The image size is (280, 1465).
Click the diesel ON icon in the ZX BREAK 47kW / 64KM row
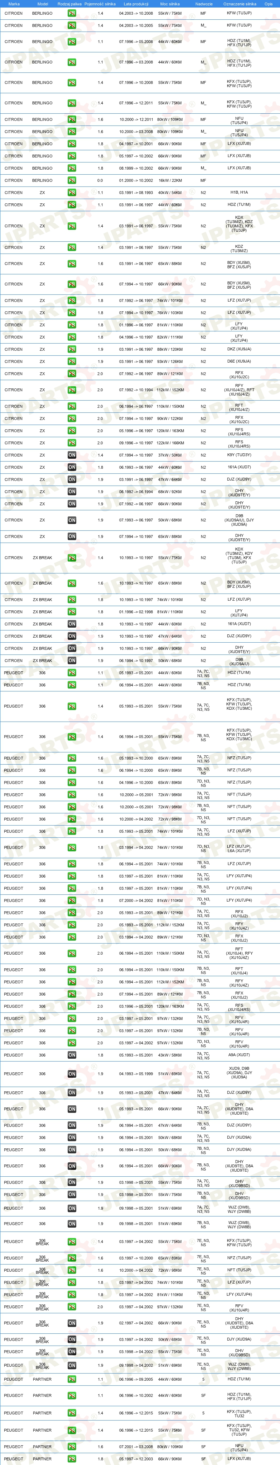click(72, 637)
